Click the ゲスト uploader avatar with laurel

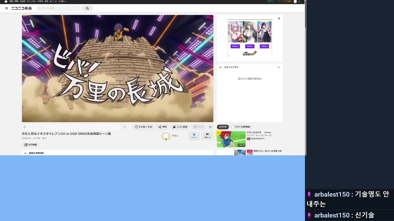click(x=166, y=136)
